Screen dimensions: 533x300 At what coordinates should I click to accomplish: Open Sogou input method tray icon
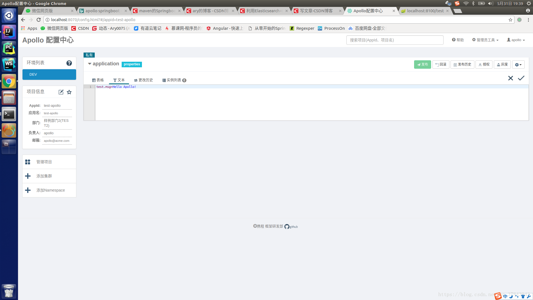tap(457, 3)
